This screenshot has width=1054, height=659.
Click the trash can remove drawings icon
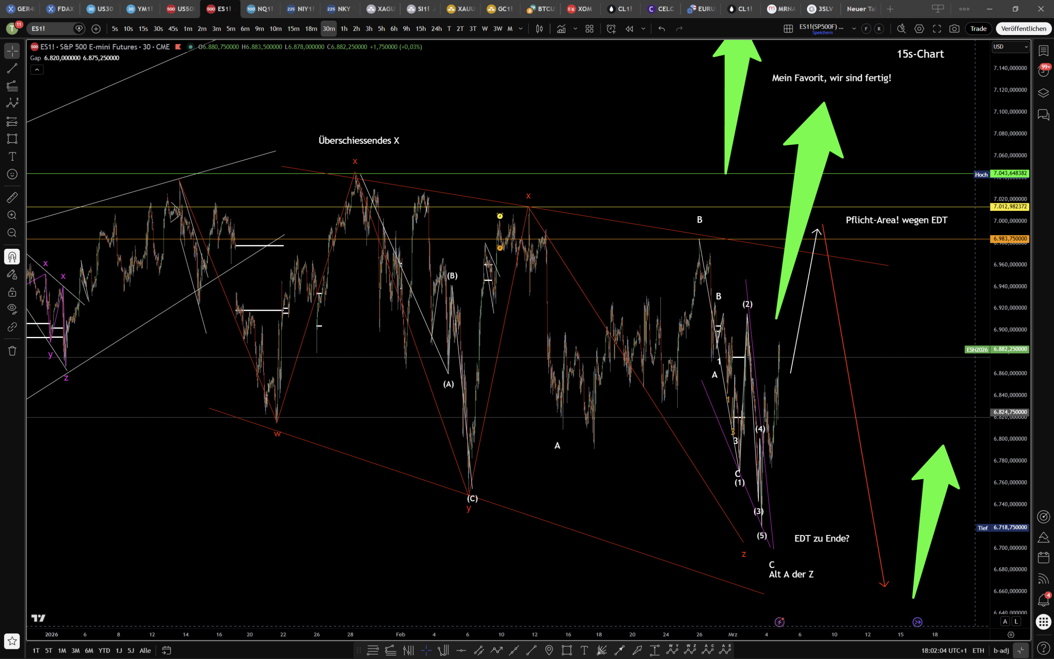(12, 351)
